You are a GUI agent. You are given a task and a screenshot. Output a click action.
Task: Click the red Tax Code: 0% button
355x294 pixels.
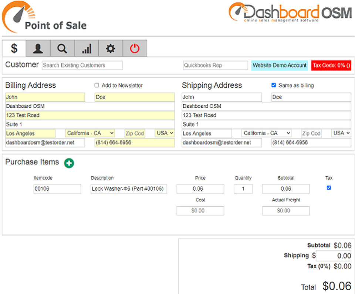331,65
